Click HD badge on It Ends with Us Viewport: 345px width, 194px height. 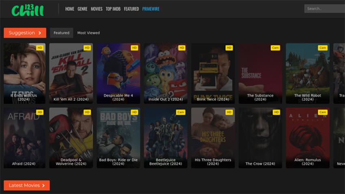click(40, 48)
